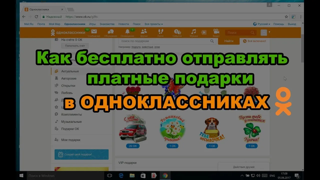The height and width of the screenshot is (180, 320).
Task: Click the Все включено! button
Action: (x=254, y=41)
